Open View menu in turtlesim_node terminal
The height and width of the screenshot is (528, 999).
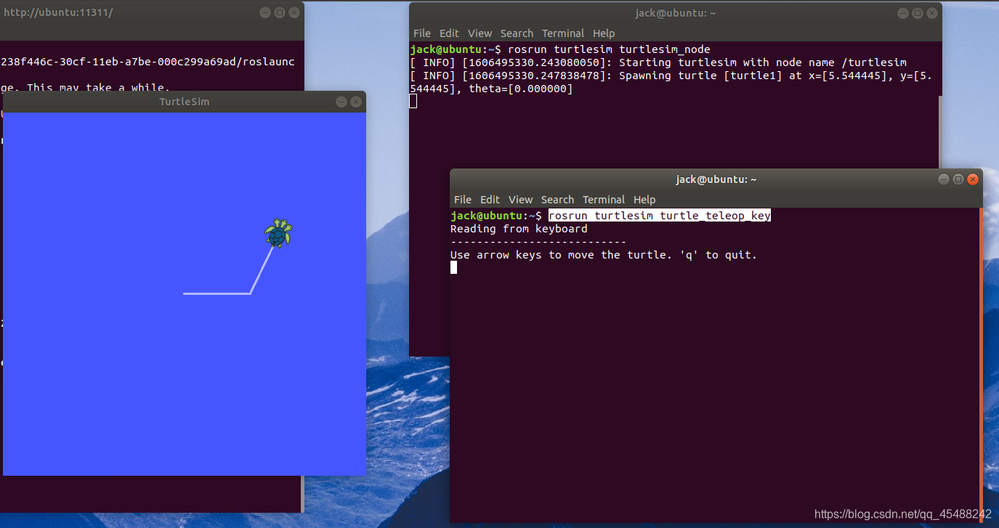[x=480, y=33]
